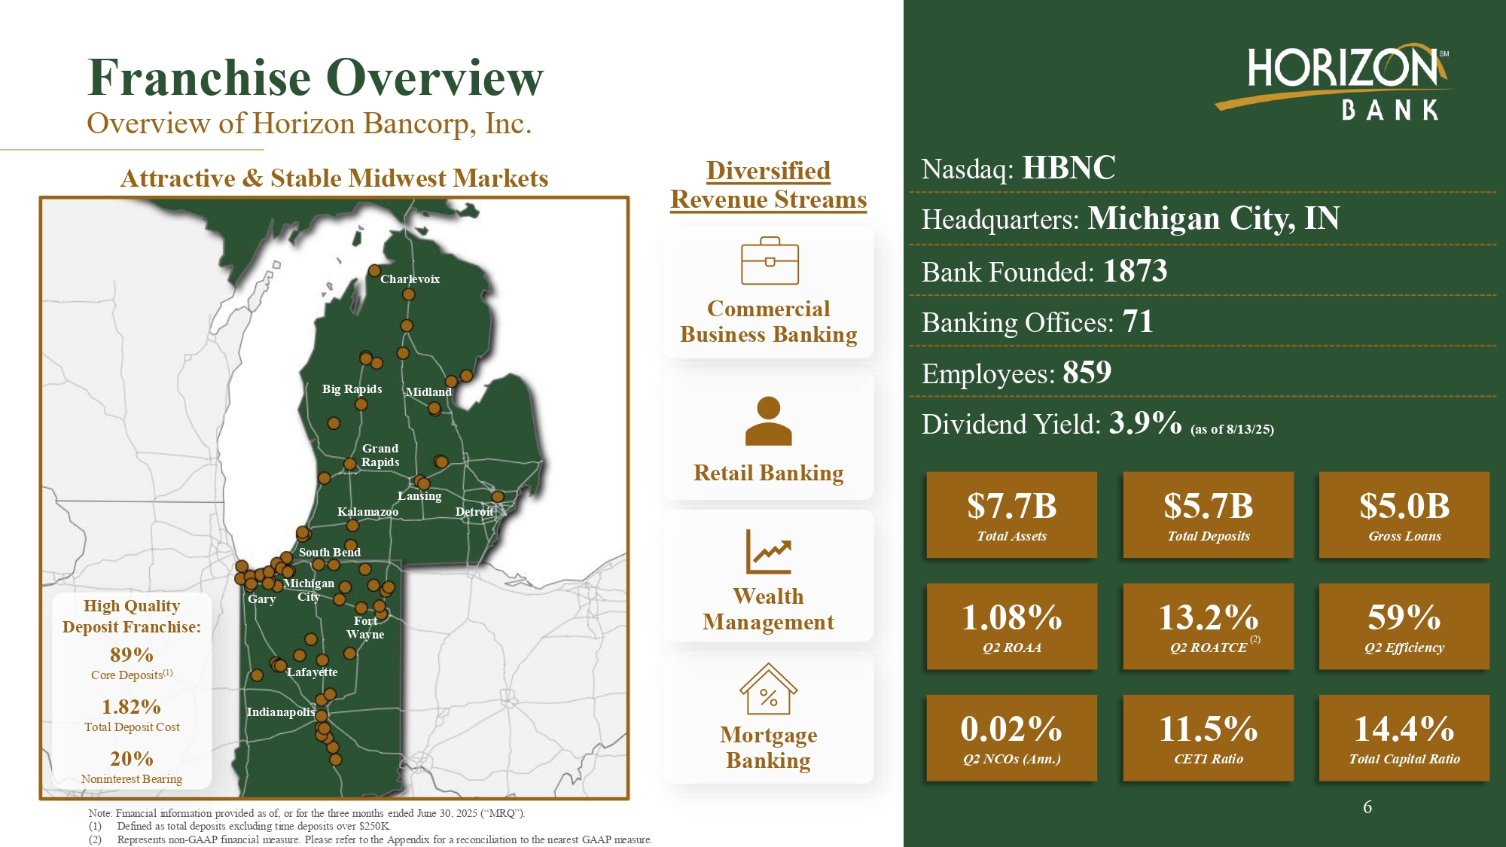
Task: Click the Charlevoix map location dot
Action: (x=374, y=270)
